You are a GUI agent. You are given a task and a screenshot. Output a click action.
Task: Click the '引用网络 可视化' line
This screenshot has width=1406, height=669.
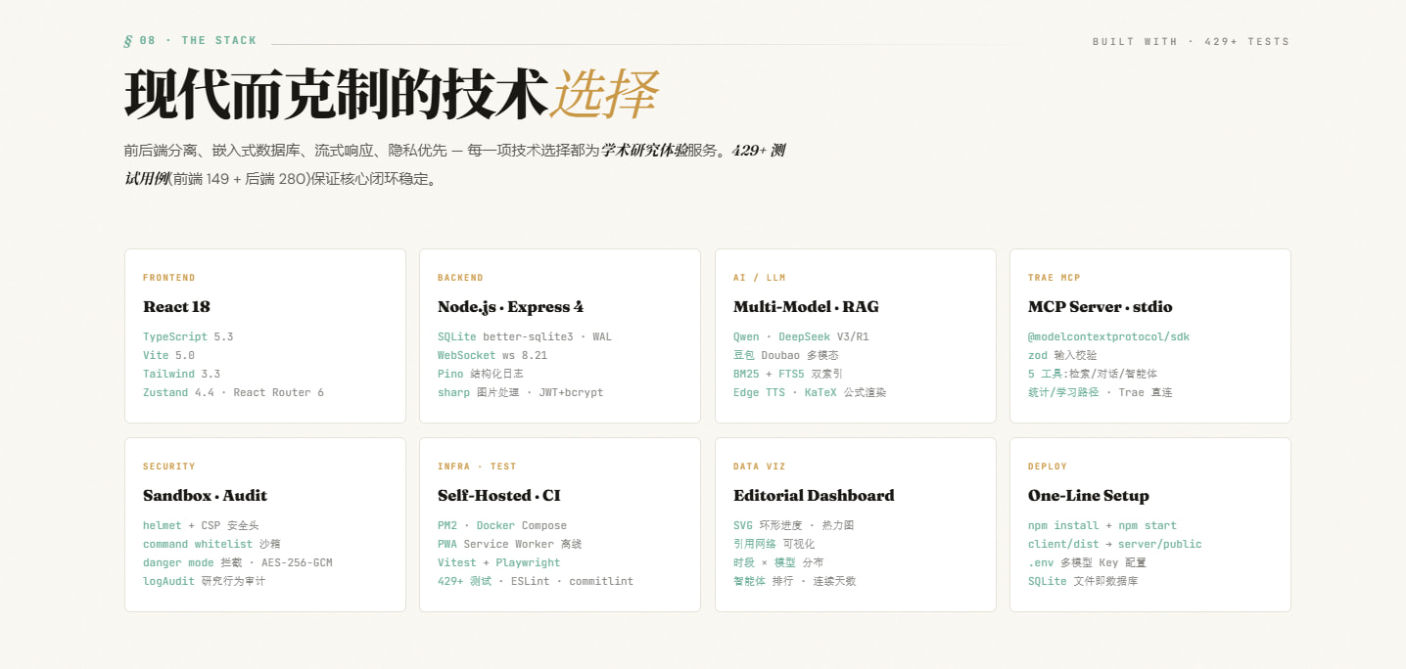click(x=773, y=544)
